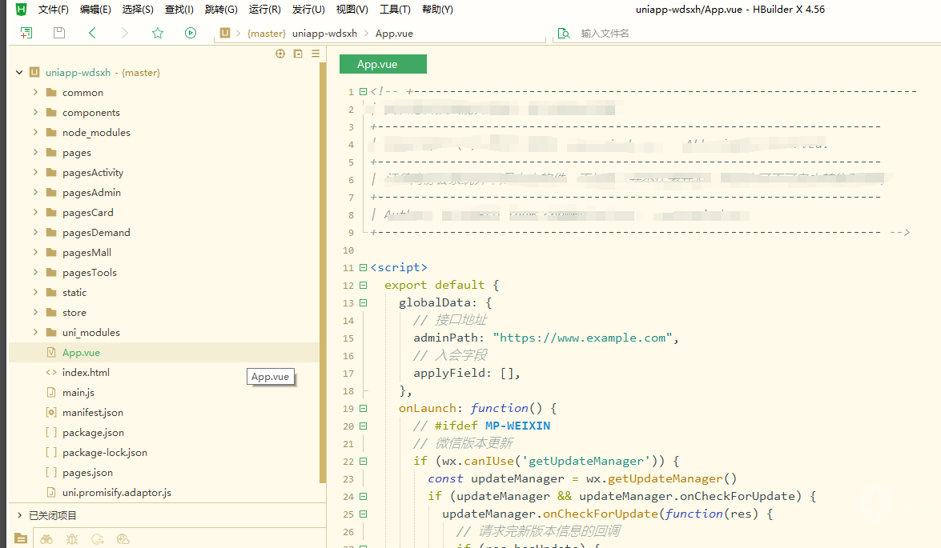Select the store folder
The height and width of the screenshot is (548, 941).
coord(74,312)
